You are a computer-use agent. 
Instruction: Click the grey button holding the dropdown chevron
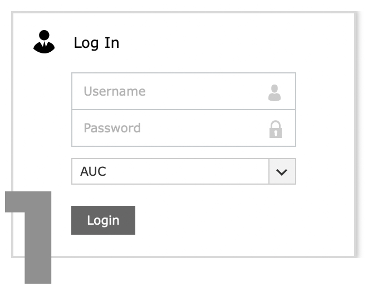click(282, 171)
